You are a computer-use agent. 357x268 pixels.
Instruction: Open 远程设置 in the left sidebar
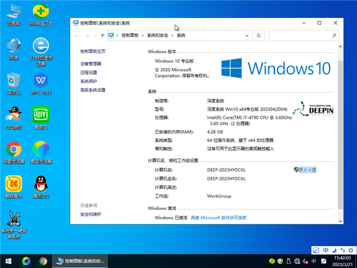88,73
